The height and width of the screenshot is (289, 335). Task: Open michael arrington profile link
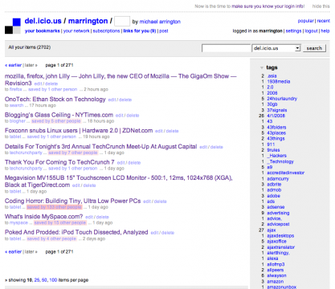pyautogui.click(x=160, y=22)
